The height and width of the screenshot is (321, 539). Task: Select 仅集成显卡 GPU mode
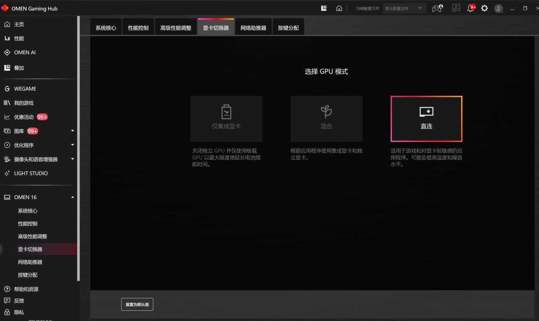(x=226, y=119)
